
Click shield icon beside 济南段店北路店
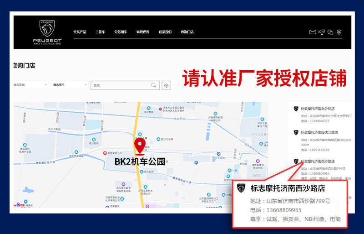pyautogui.click(x=296, y=132)
